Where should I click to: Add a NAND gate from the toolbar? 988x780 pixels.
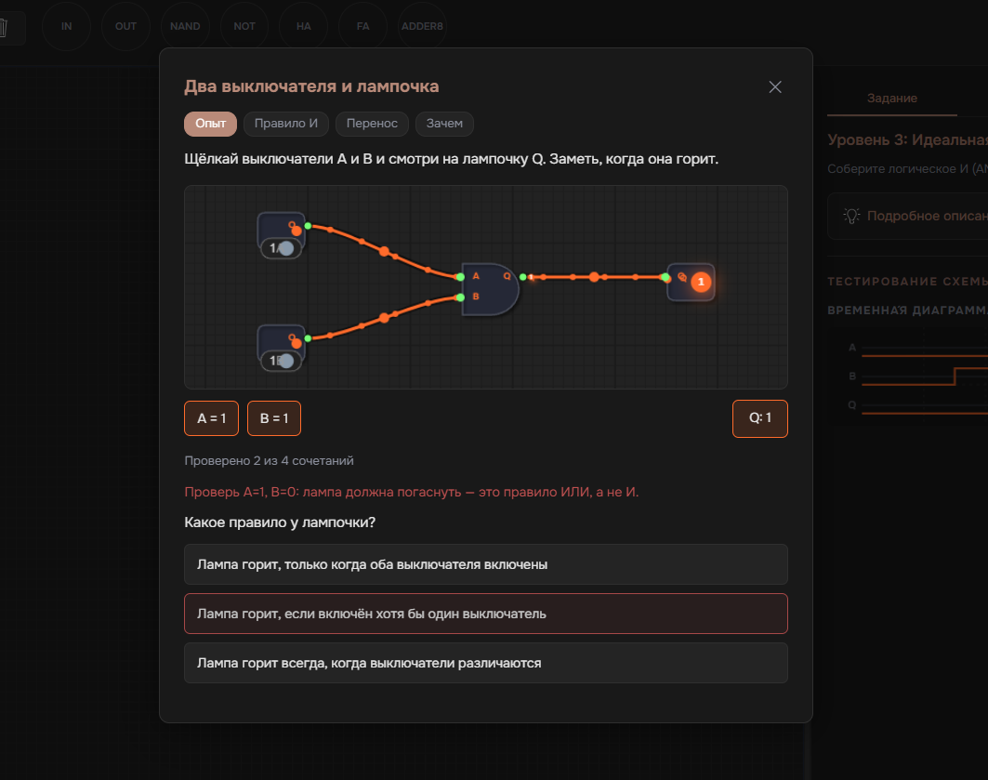(185, 26)
